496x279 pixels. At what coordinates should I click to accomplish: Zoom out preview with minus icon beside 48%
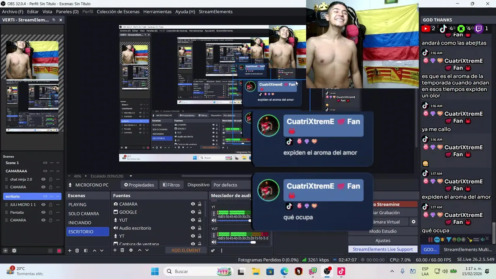[x=69, y=176]
